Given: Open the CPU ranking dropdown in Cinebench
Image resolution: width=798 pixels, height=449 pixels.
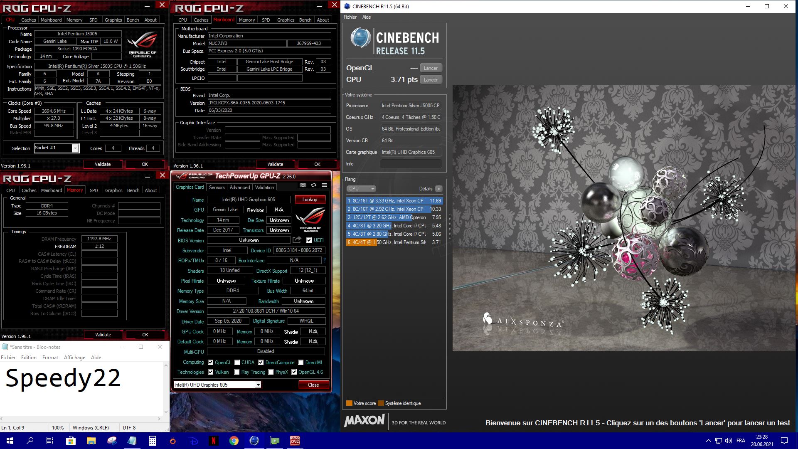Looking at the screenshot, I should (361, 189).
